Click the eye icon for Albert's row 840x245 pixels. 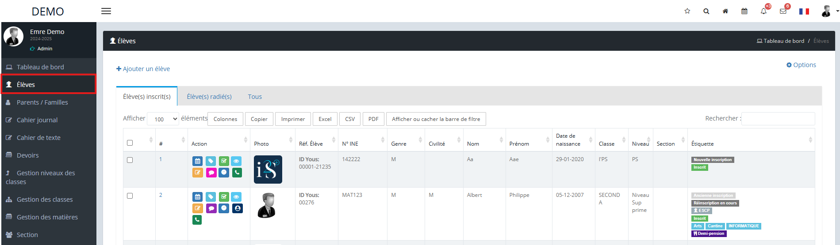(x=237, y=197)
